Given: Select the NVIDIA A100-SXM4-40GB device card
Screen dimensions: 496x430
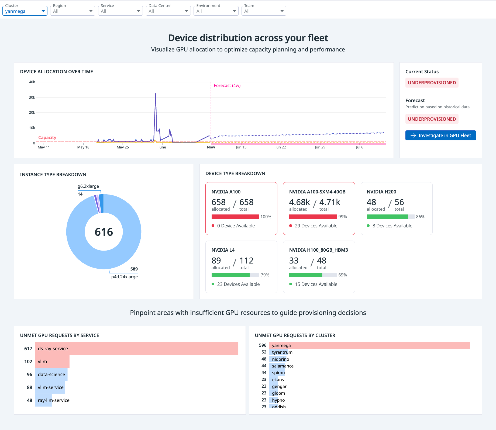Looking at the screenshot, I should (319, 208).
